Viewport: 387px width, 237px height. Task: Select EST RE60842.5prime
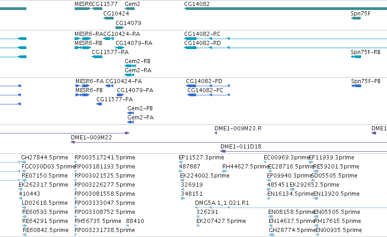tap(45, 230)
